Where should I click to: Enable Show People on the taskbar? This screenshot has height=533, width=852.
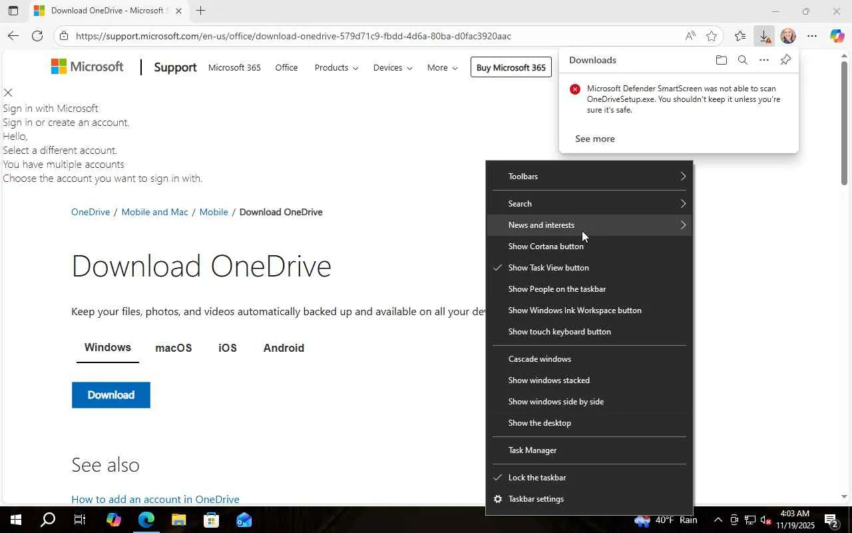pos(590,289)
